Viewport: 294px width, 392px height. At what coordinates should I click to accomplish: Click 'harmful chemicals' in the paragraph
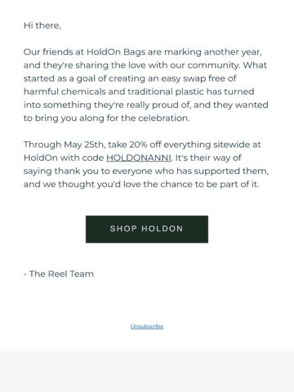[65, 91]
